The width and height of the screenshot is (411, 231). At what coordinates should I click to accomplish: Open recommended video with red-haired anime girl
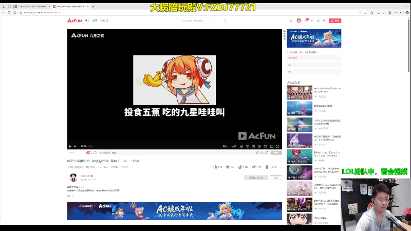[x=300, y=157]
